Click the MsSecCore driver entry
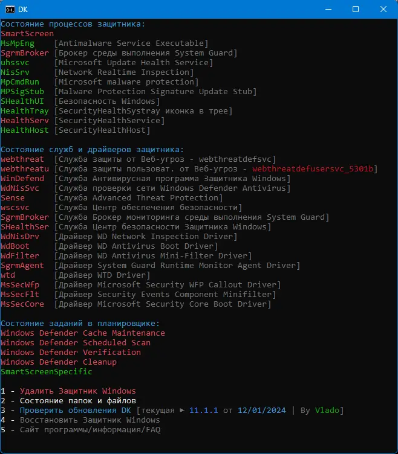This screenshot has height=454, width=398. (x=22, y=304)
